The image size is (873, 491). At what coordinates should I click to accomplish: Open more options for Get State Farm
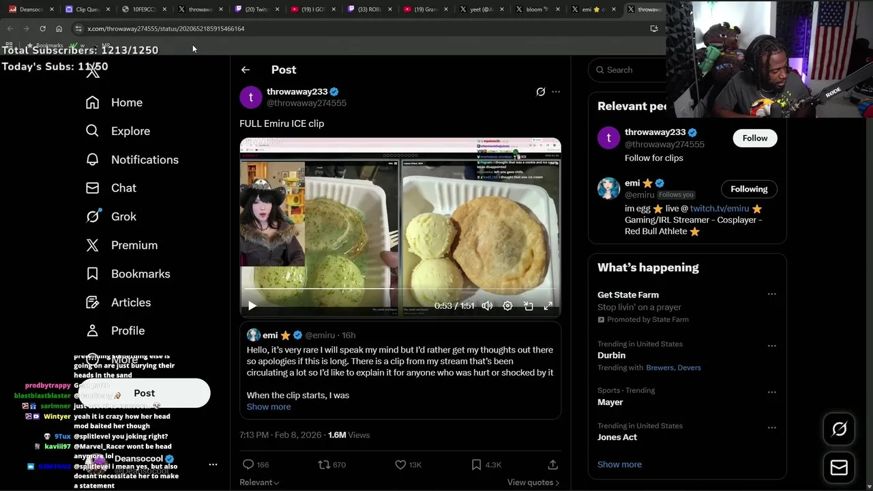pos(771,294)
